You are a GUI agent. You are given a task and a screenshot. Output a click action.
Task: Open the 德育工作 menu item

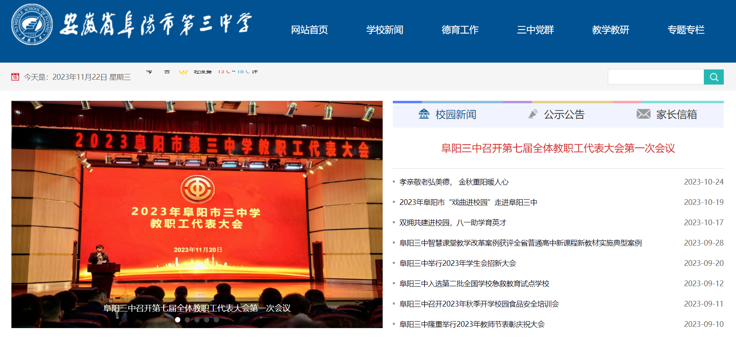[460, 30]
